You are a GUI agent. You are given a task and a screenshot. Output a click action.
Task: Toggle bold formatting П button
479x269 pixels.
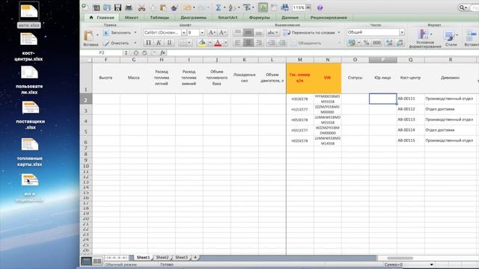point(148,43)
